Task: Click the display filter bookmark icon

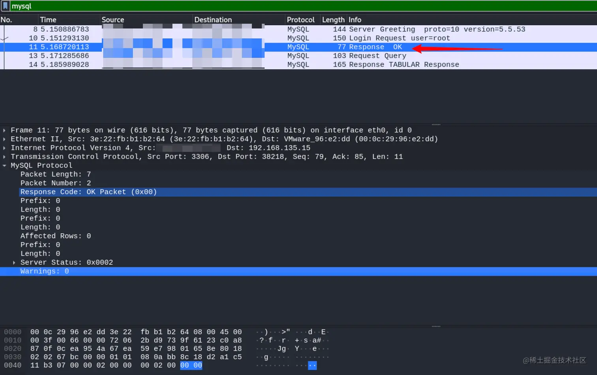Action: [5, 6]
